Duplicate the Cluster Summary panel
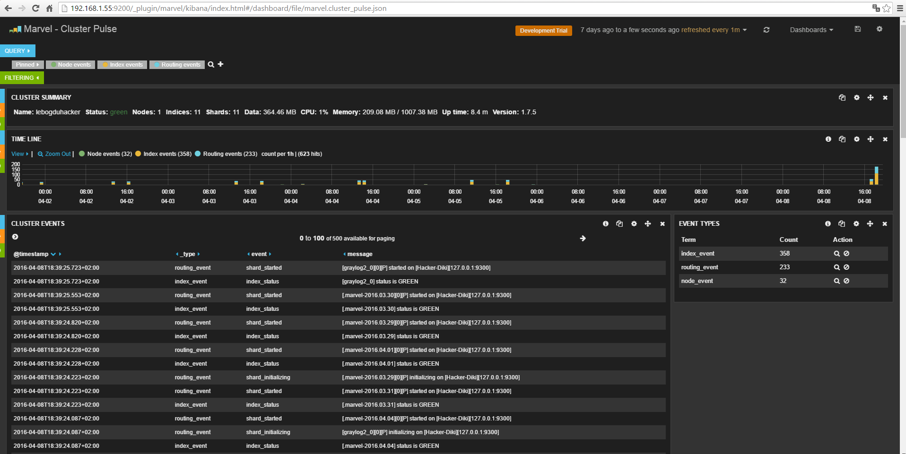Image resolution: width=906 pixels, height=454 pixels. [x=842, y=97]
